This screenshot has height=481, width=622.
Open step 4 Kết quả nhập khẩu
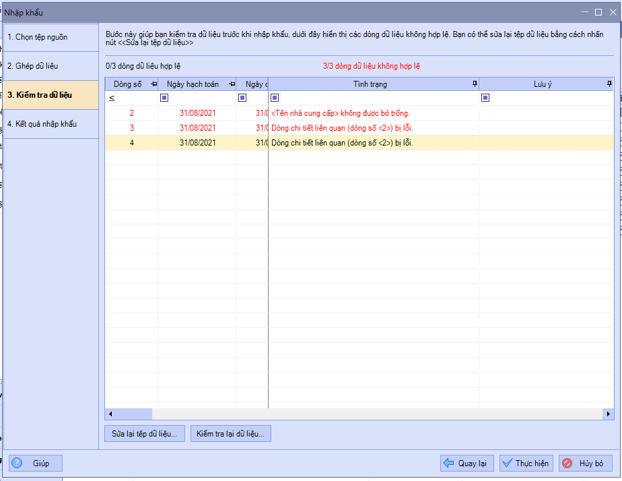click(x=50, y=124)
